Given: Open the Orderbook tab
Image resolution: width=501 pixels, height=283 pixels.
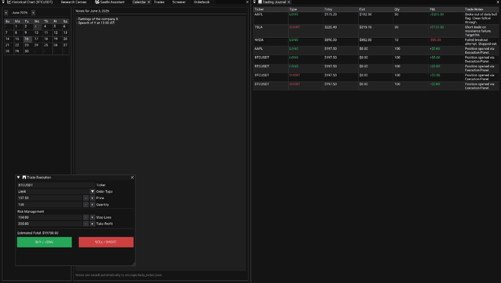Looking at the screenshot, I should (202, 2).
